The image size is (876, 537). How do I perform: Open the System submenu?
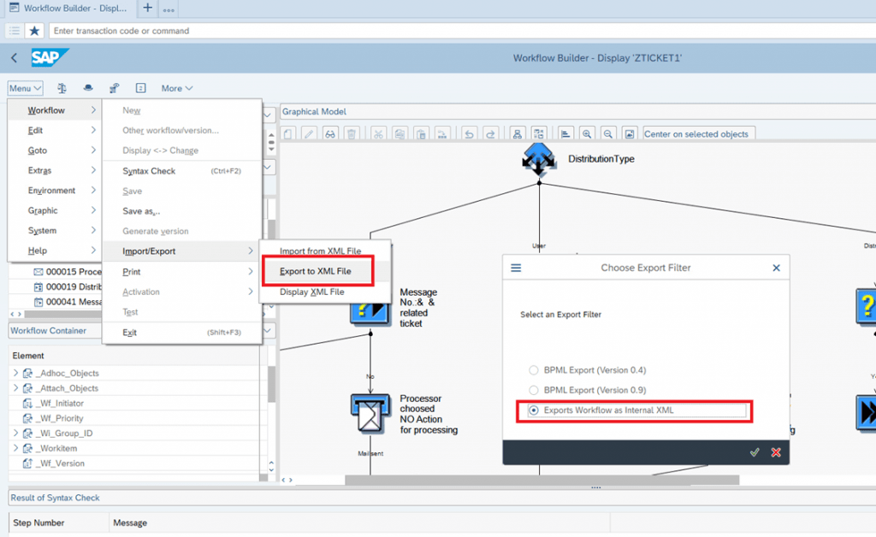(55, 231)
